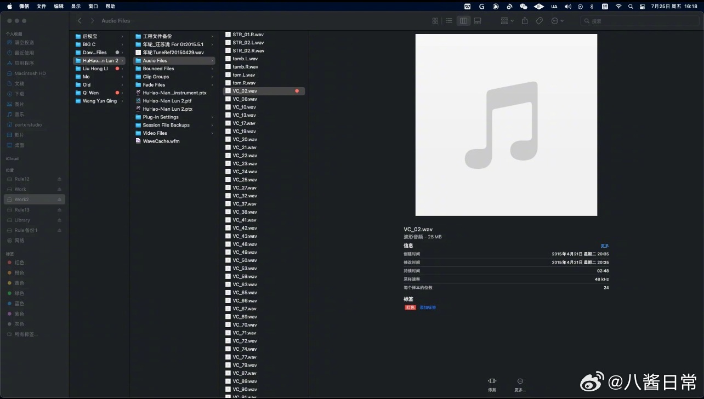Expand the Wang Yun Qing folder chevron
704x399 pixels.
coord(122,101)
